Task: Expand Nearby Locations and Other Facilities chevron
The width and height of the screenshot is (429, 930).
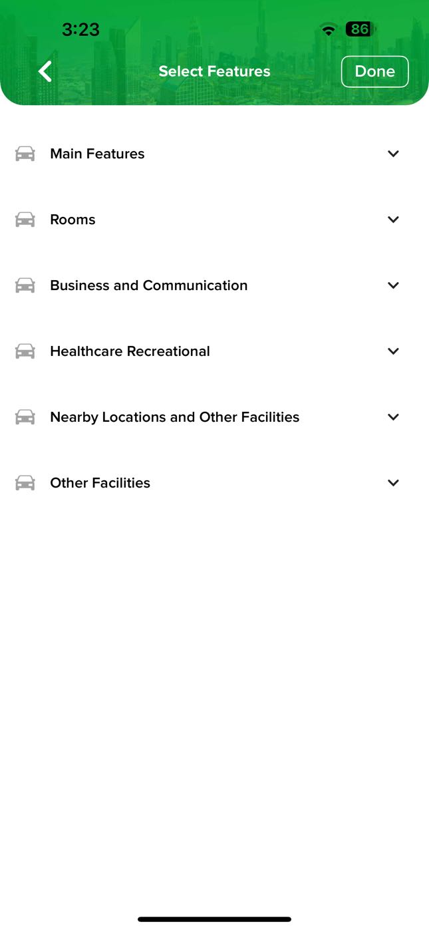Action: pyautogui.click(x=393, y=417)
